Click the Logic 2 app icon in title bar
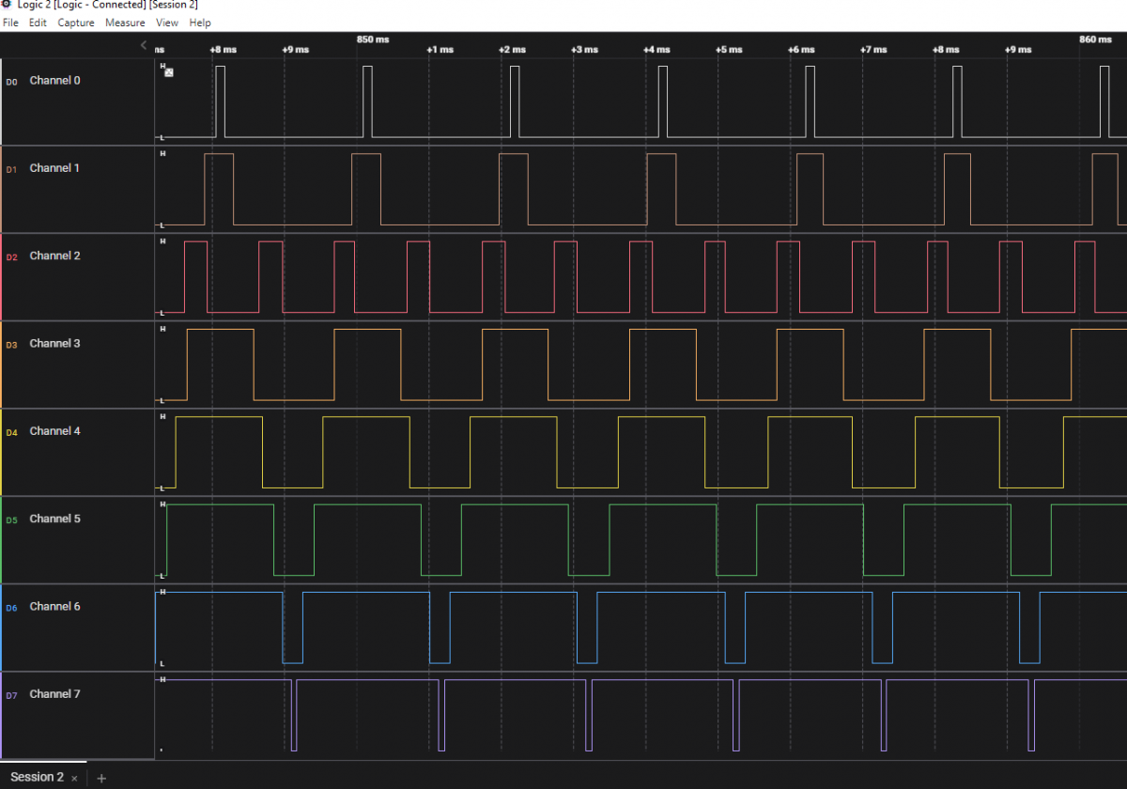 pyautogui.click(x=7, y=6)
